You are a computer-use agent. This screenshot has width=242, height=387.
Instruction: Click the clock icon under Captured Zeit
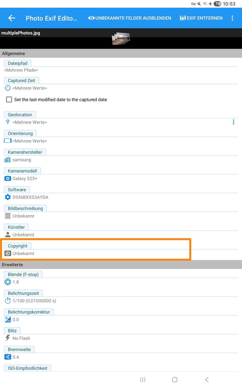tap(8, 88)
